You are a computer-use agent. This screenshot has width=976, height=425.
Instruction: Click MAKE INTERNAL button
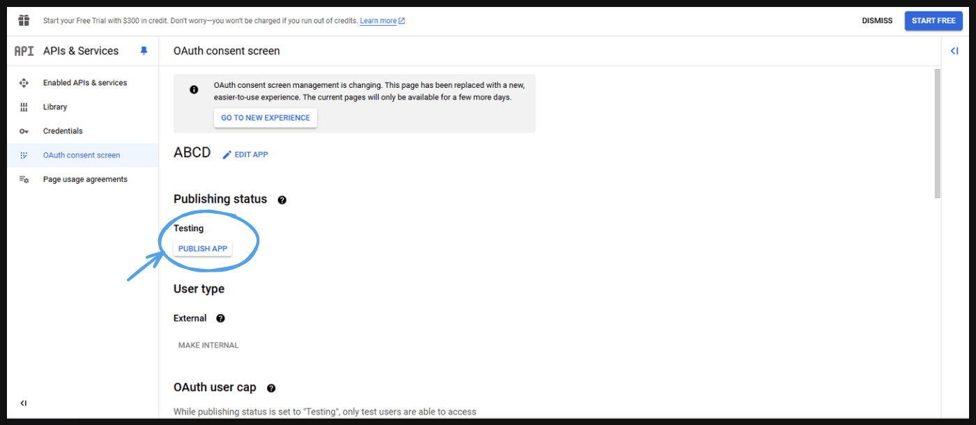click(208, 346)
